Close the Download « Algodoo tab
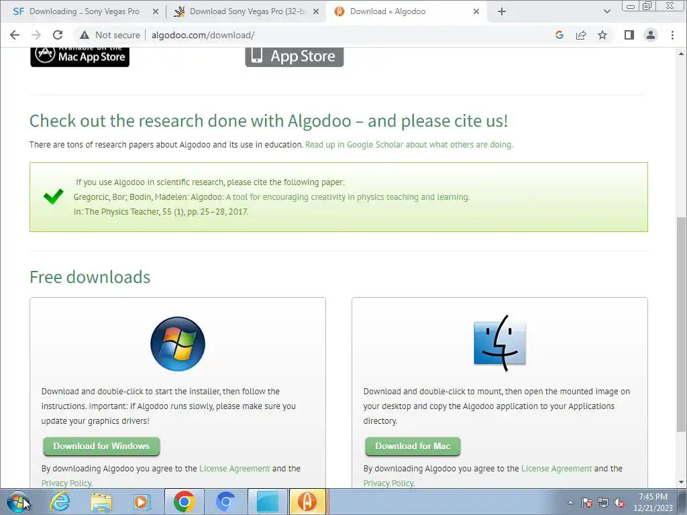Viewport: 687px width, 515px height. pyautogui.click(x=476, y=12)
